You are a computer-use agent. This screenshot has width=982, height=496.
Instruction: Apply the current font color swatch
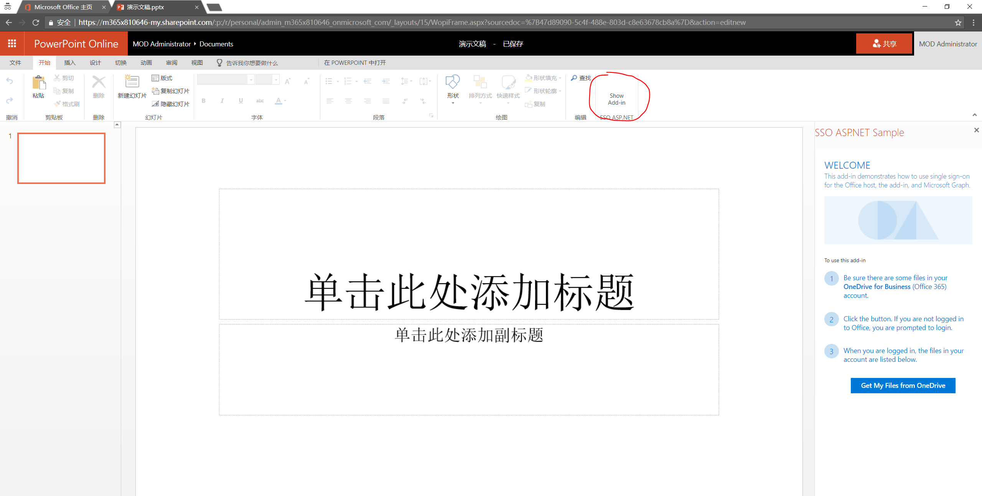coord(279,101)
